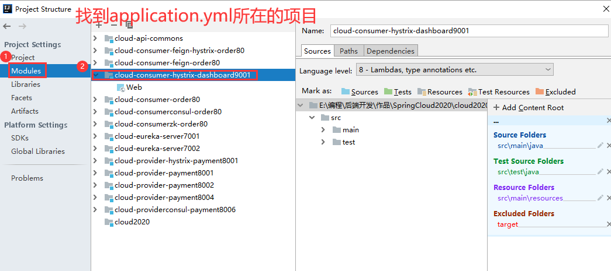Collapse the E:\ content root node
This screenshot has width=611, height=271.
[300, 105]
